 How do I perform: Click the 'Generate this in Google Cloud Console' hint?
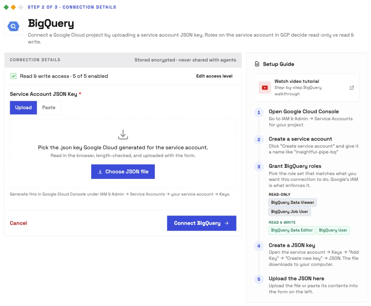120,194
